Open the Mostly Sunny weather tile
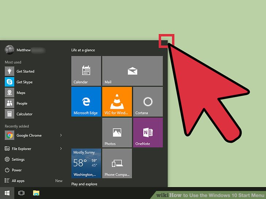 point(86,163)
